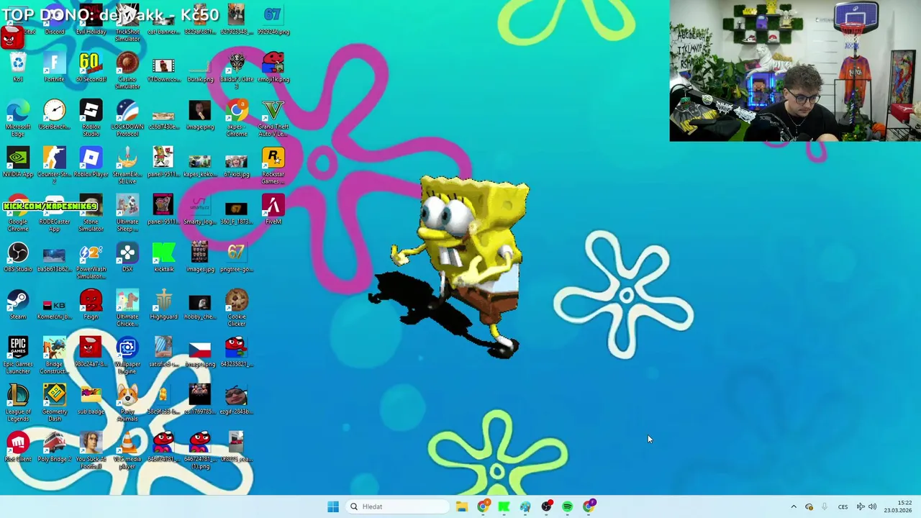Select the Czech flag image.png file
Viewport: 921px width, 518px height.
(x=200, y=353)
